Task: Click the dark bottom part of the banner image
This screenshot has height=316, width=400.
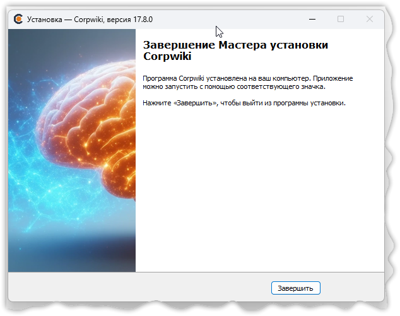Action: pos(69,259)
